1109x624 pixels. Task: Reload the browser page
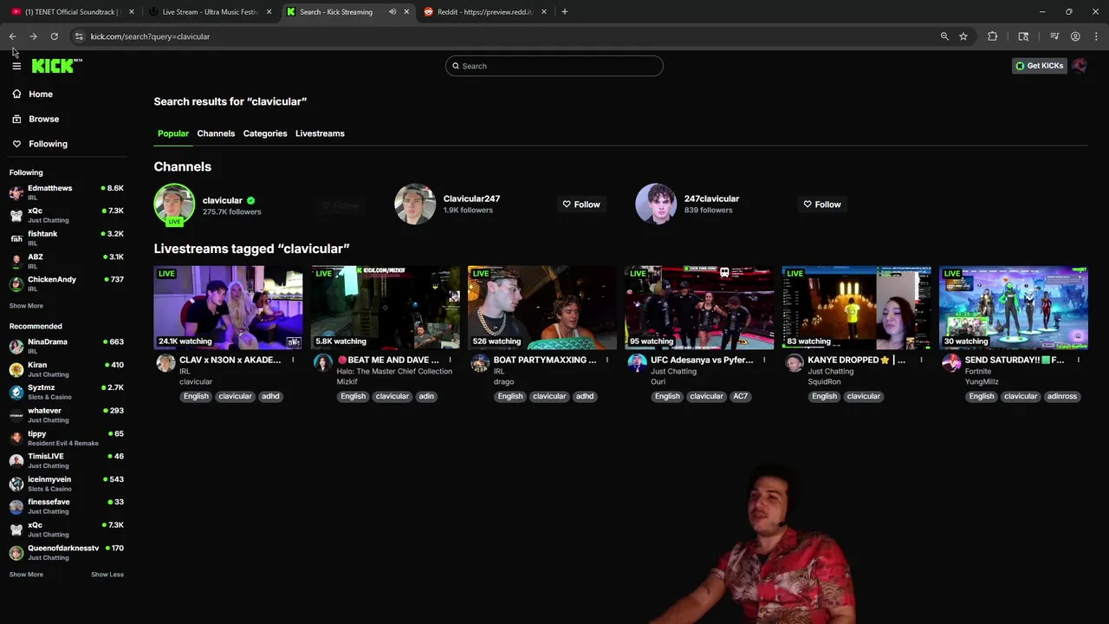coord(54,36)
